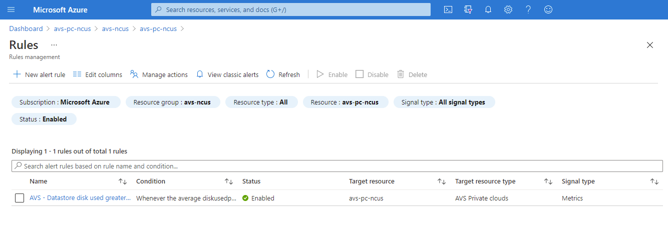Click the Refresh toolbar button
The width and height of the screenshot is (668, 226).
coord(283,74)
